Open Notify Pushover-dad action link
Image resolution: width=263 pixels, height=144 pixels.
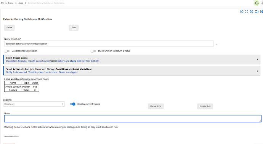coord(42,72)
